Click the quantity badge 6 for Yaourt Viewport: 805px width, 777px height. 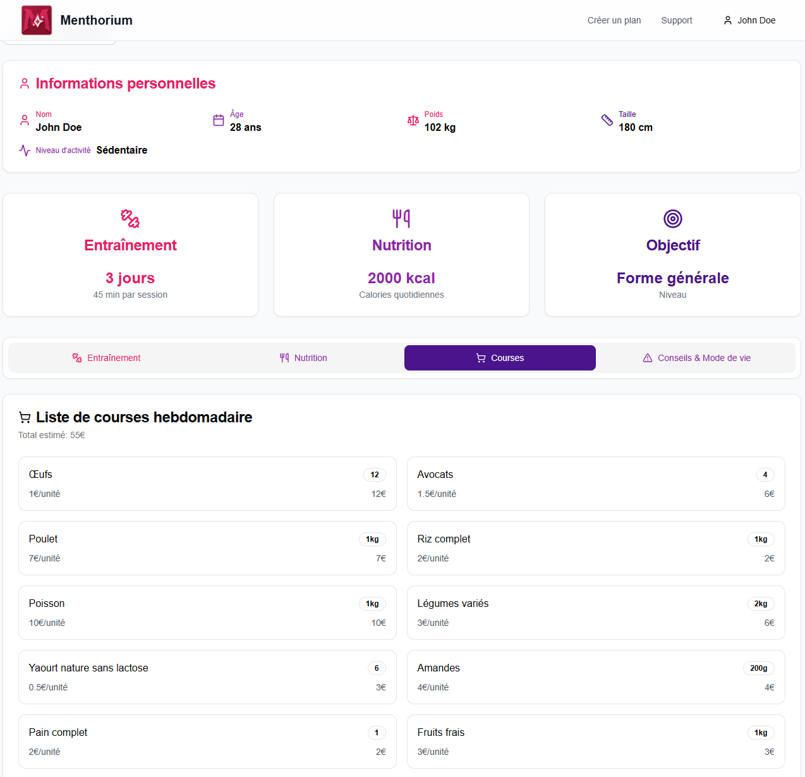tap(377, 668)
